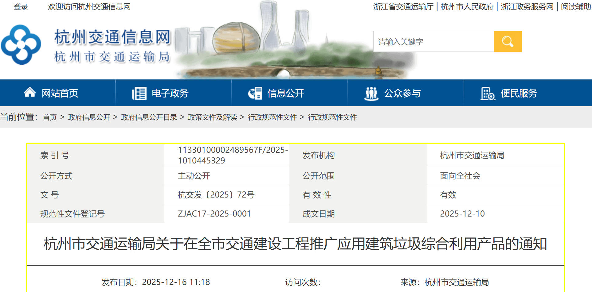Click the 登录 login link
Image resolution: width=592 pixels, height=292 pixels.
click(21, 7)
